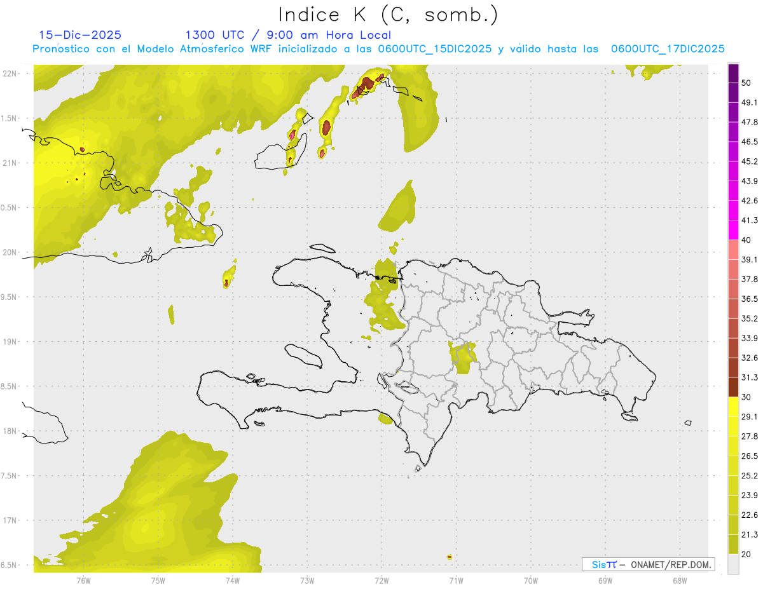Click the colorbar value "41.3"

point(750,220)
